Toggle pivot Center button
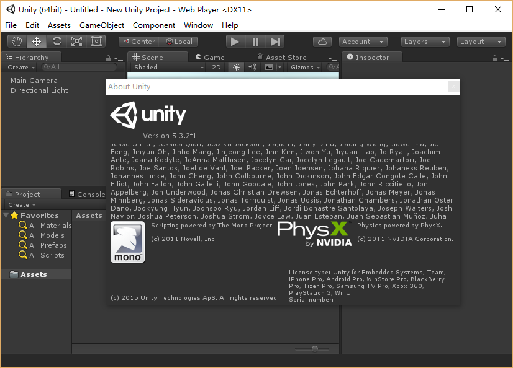Screen dimensions: 513x368 click(x=138, y=42)
